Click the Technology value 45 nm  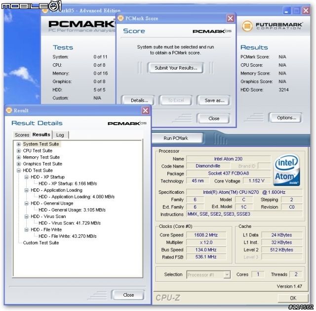coord(197,181)
